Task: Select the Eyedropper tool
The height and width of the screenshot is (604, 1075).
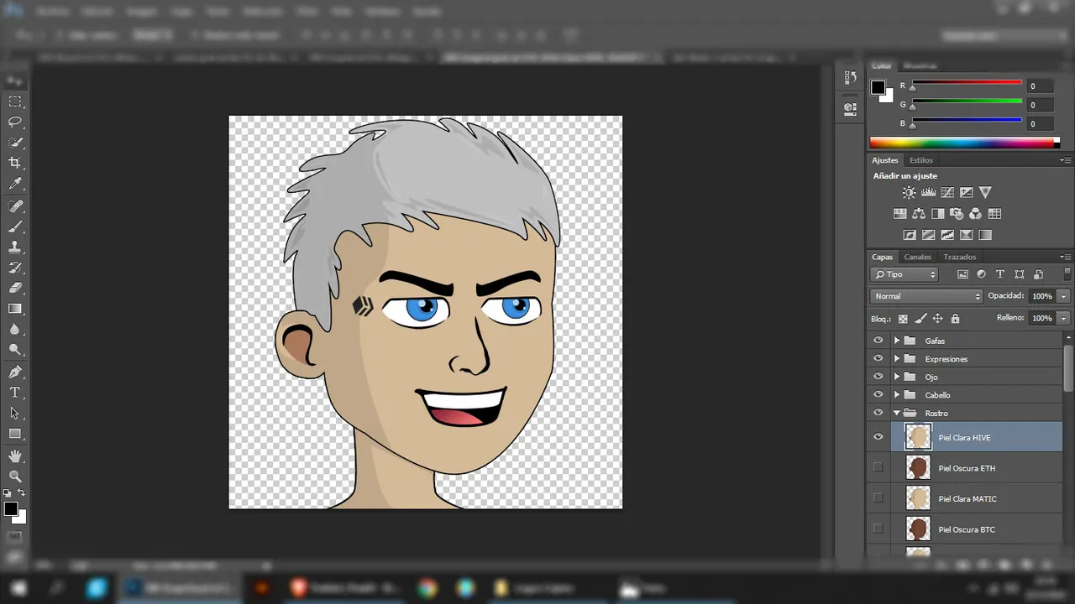Action: 15,184
